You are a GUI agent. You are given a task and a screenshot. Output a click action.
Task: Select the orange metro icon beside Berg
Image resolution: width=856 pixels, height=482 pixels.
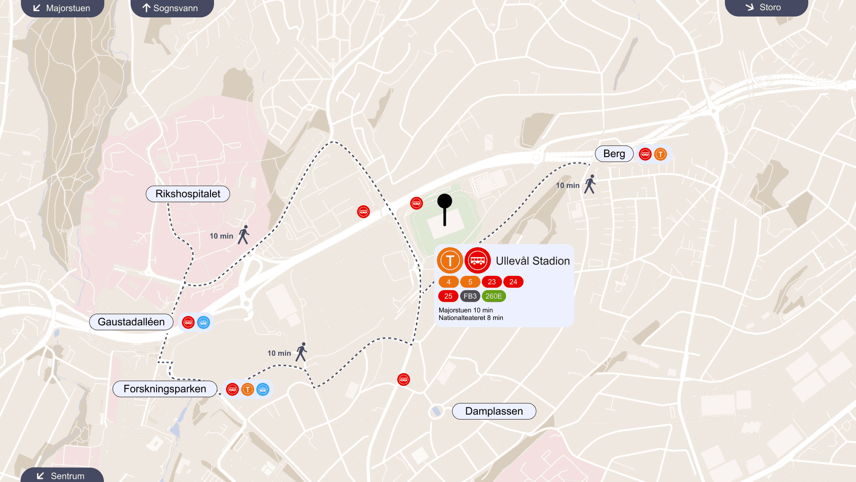(x=660, y=154)
